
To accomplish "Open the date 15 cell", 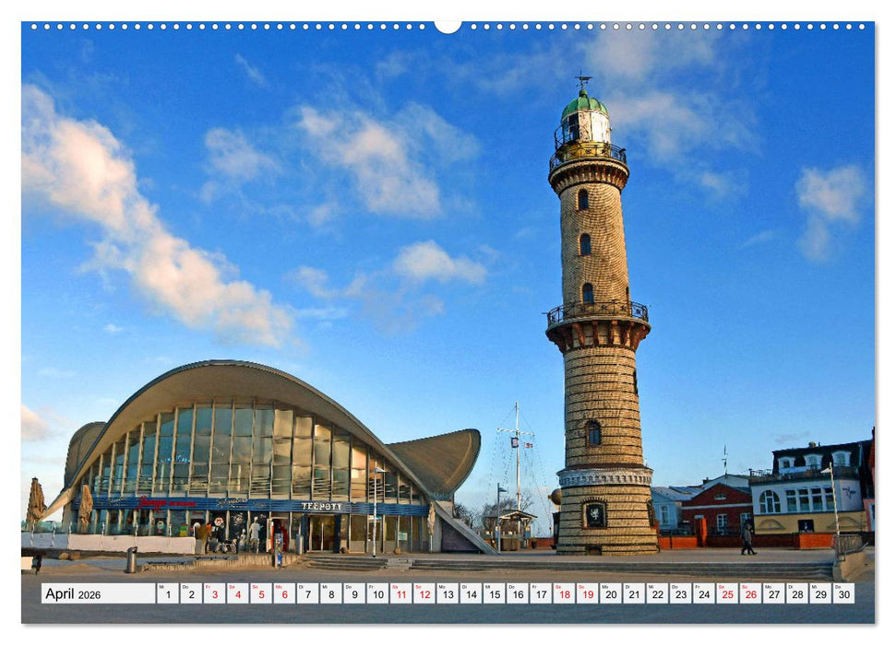I will (x=493, y=595).
